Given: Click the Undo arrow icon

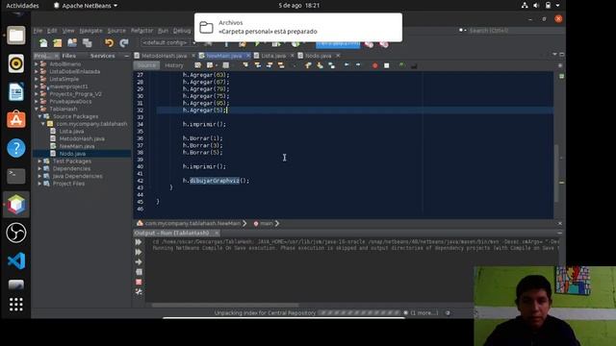Looking at the screenshot, I should pyautogui.click(x=109, y=42).
